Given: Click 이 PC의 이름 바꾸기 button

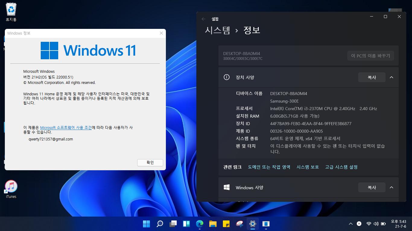Looking at the screenshot, I should click(x=371, y=56).
